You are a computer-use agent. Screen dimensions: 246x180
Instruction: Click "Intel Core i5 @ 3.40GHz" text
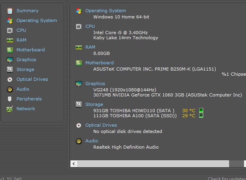pos(120,33)
